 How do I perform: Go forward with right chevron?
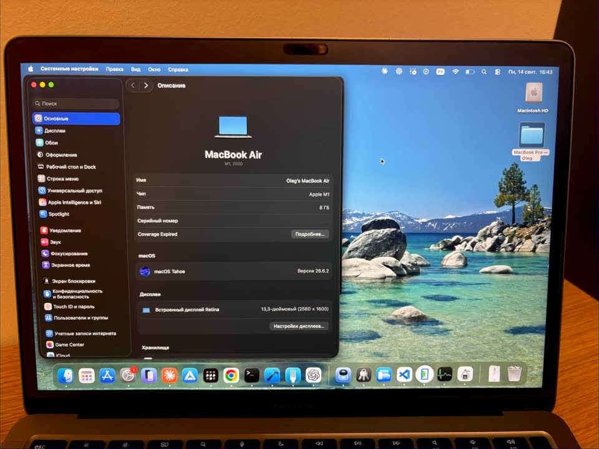click(x=146, y=85)
